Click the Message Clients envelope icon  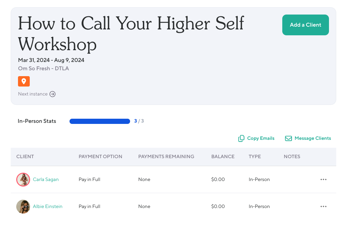[288, 138]
